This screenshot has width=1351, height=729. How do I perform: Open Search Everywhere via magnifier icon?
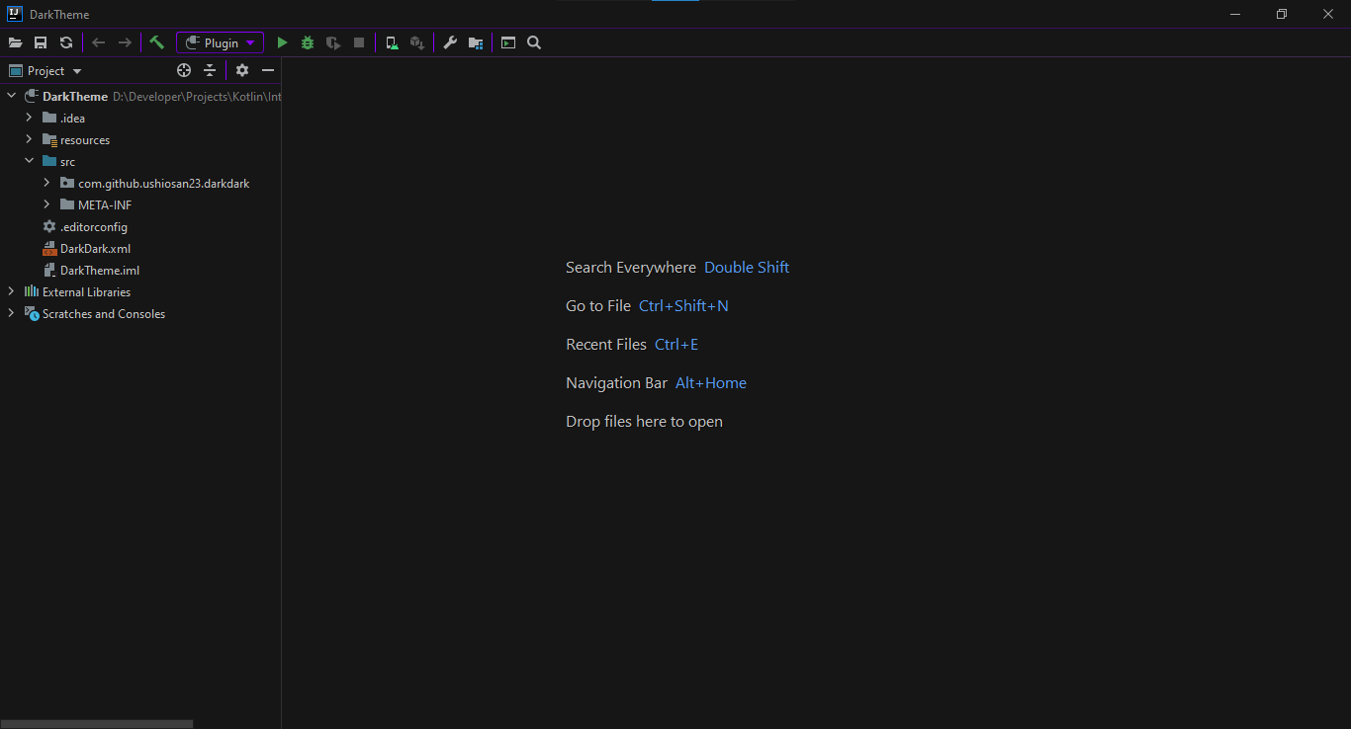point(534,42)
